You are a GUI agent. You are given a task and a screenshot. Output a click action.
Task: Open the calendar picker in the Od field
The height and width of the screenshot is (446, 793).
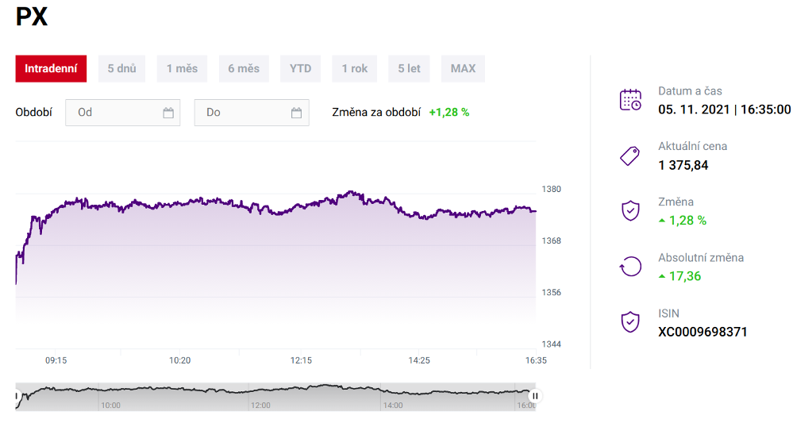tap(168, 113)
